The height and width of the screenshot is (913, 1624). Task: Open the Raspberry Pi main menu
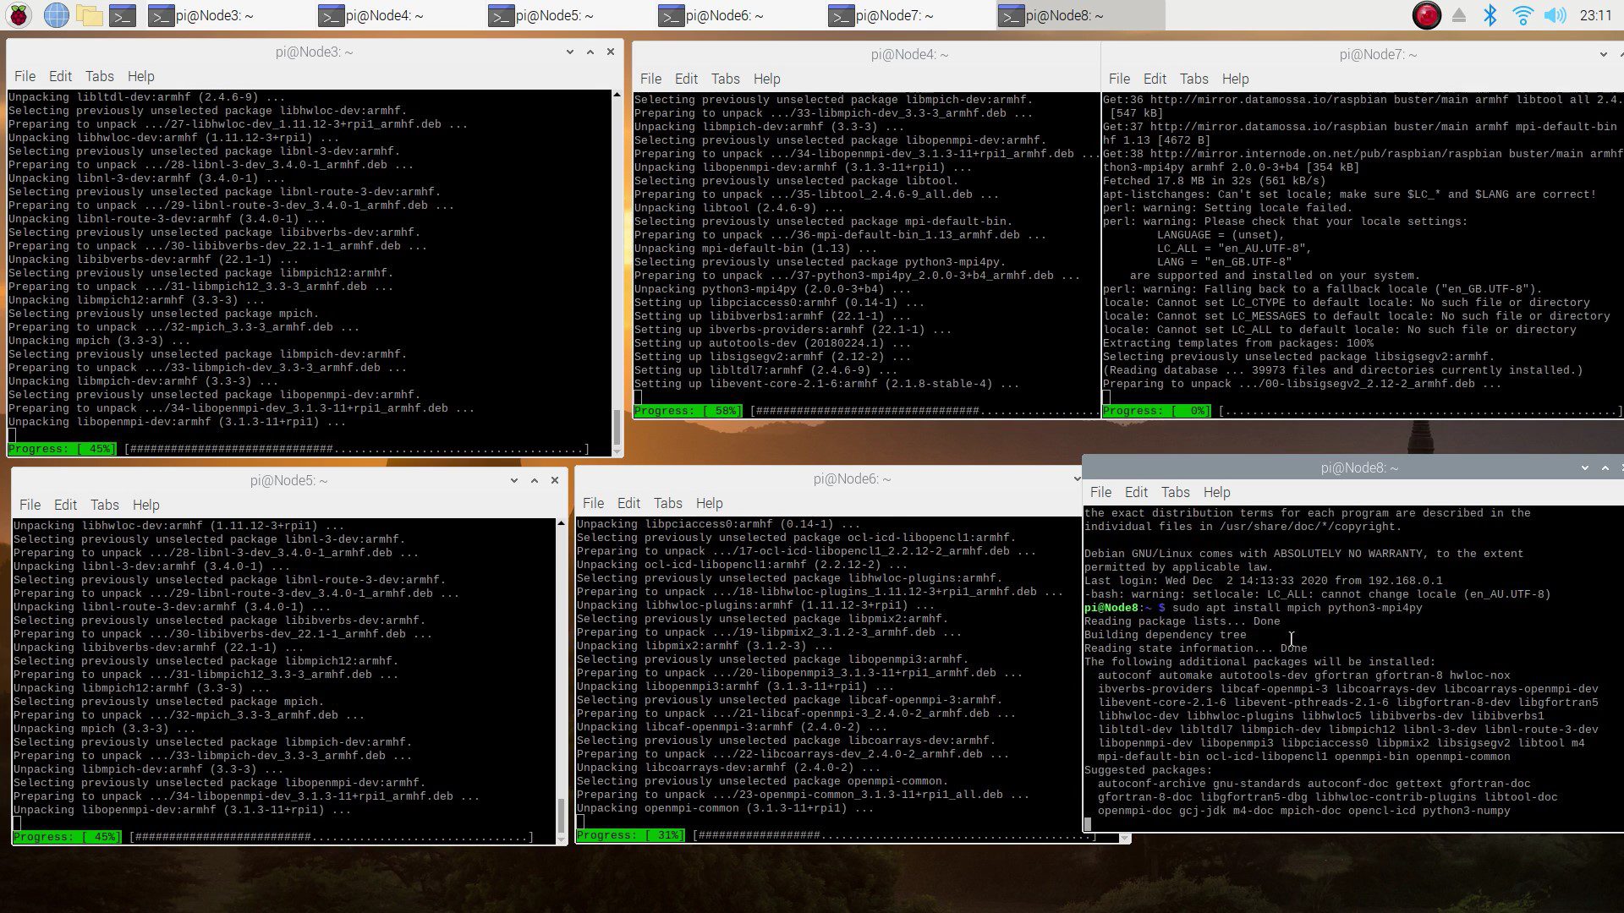(19, 15)
